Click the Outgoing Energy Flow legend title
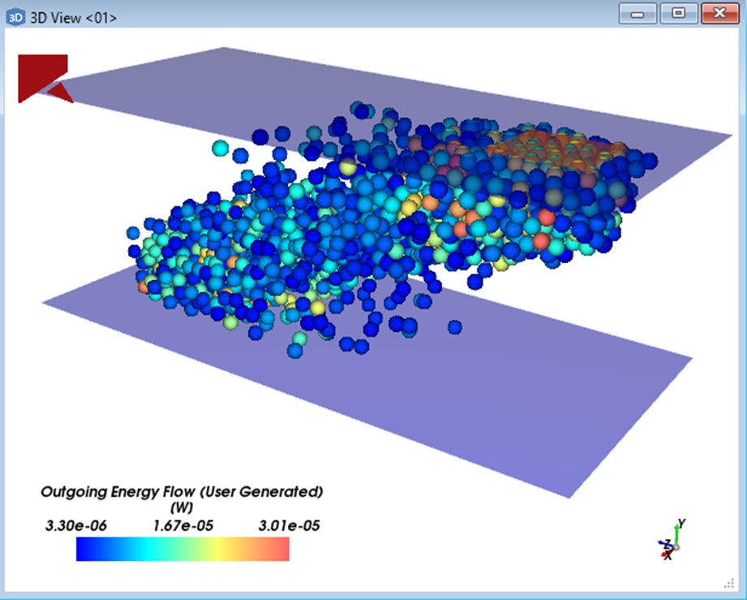Image resolution: width=747 pixels, height=600 pixels. coord(182,491)
